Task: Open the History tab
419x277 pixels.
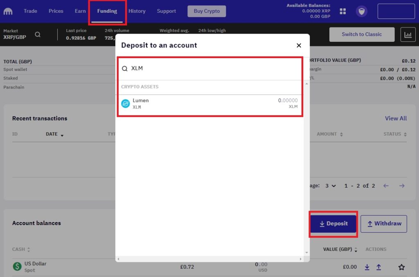Action: coord(137,11)
